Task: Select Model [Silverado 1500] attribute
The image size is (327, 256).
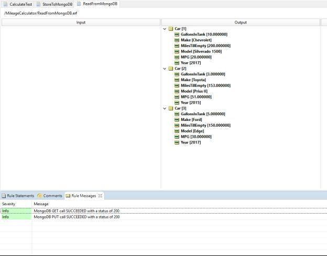Action: (x=201, y=52)
